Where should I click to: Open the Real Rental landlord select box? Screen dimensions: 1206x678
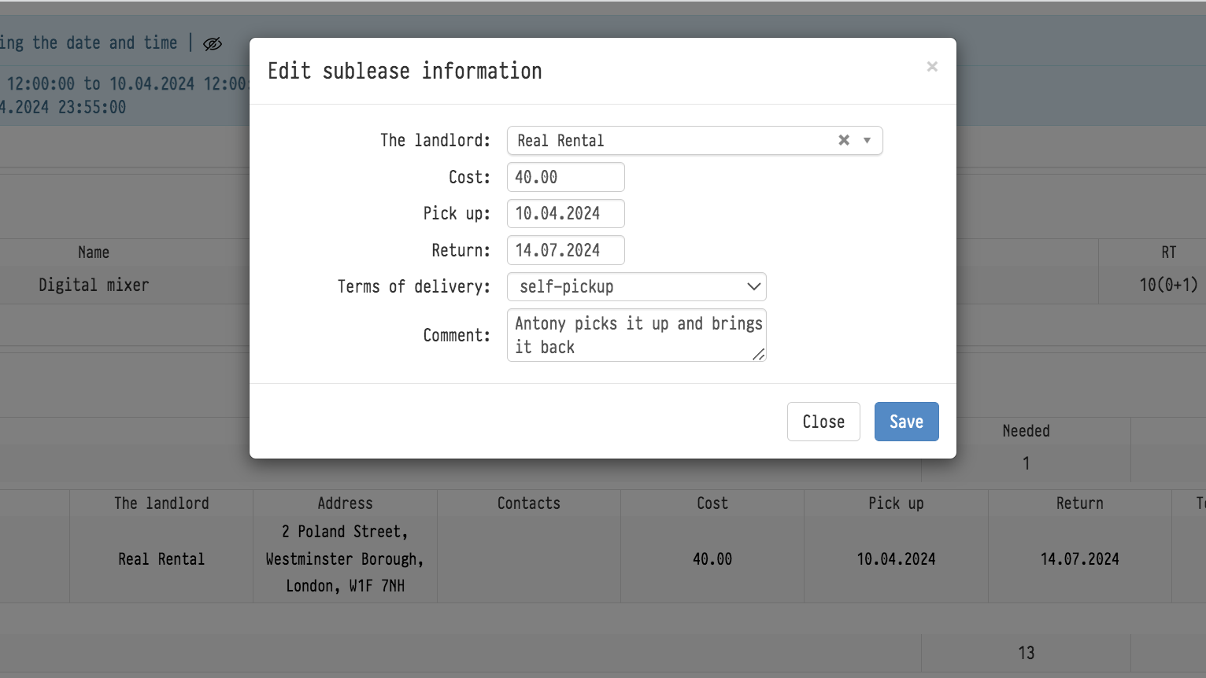(669, 141)
